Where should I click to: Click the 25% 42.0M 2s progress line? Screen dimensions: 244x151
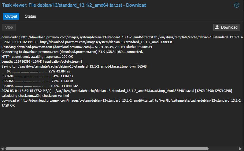pos(38,71)
